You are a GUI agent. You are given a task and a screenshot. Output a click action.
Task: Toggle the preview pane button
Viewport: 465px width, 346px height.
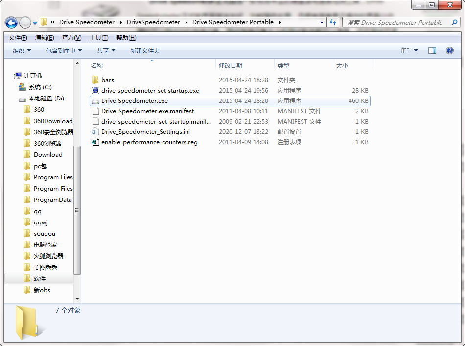432,50
